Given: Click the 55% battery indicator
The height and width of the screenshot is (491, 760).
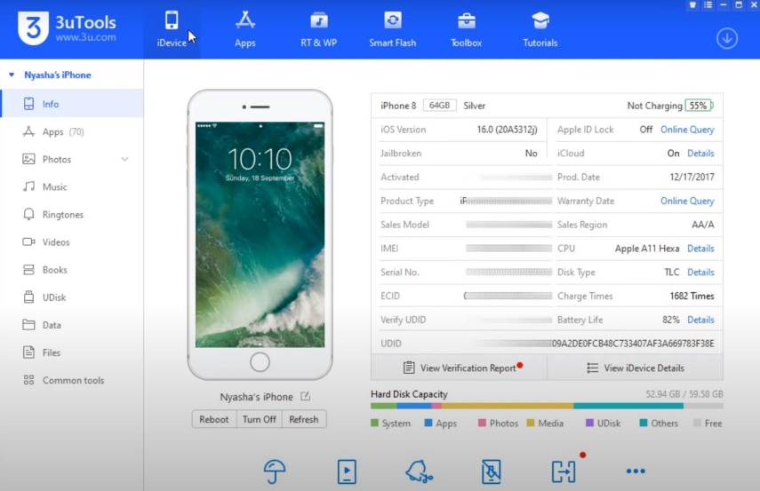Looking at the screenshot, I should tap(699, 105).
